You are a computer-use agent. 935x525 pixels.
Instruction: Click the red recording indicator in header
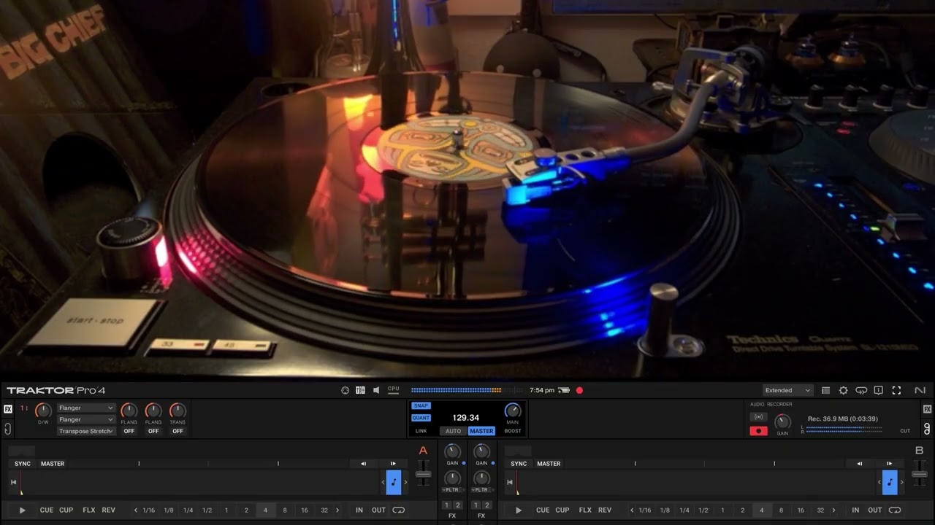[579, 390]
